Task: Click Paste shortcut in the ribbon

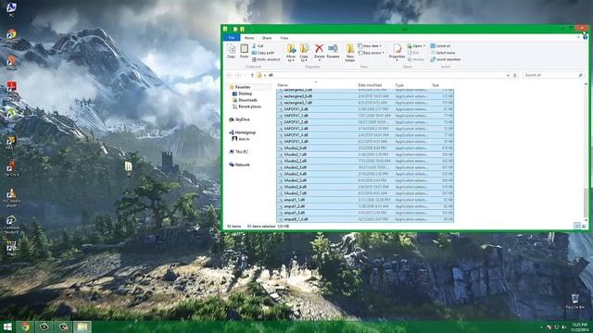Action: coord(266,59)
